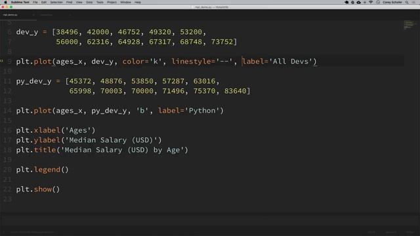Open the notification center icon

tap(413, 2)
